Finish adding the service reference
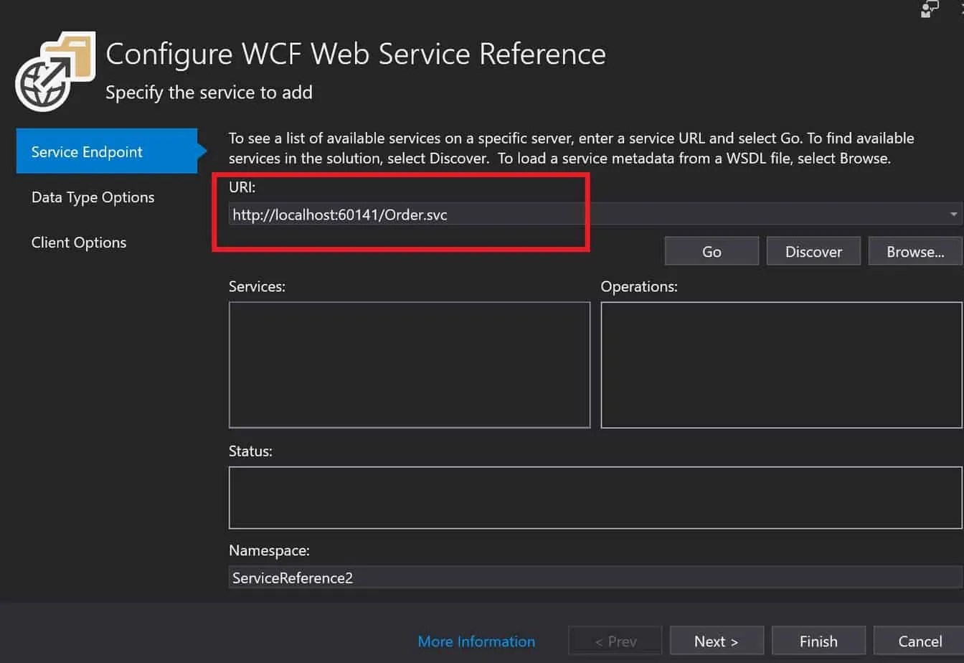 [818, 640]
